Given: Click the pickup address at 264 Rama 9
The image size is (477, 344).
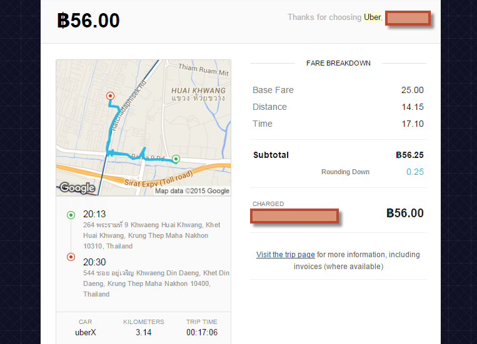Looking at the screenshot, I should click(x=151, y=235).
